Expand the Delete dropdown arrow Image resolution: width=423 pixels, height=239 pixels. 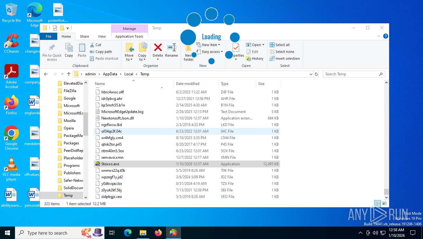pyautogui.click(x=158, y=59)
